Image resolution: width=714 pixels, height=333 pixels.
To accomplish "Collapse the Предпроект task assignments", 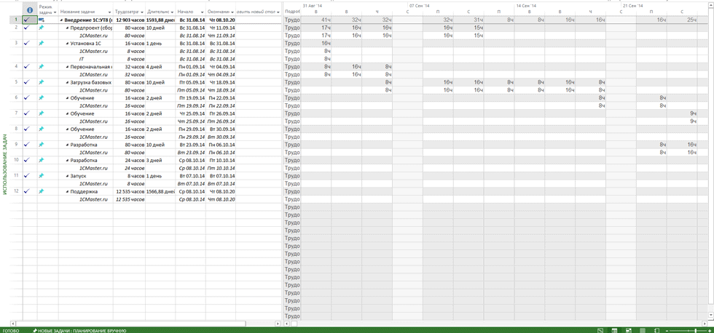I will tap(67, 28).
